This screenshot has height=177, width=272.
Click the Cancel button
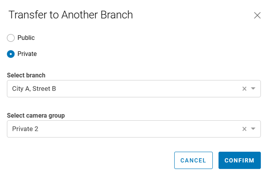(193, 161)
